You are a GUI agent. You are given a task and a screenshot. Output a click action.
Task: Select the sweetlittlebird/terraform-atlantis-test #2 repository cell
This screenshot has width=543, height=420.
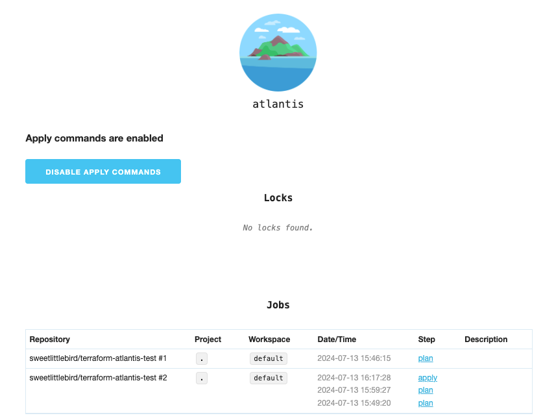[x=98, y=378]
